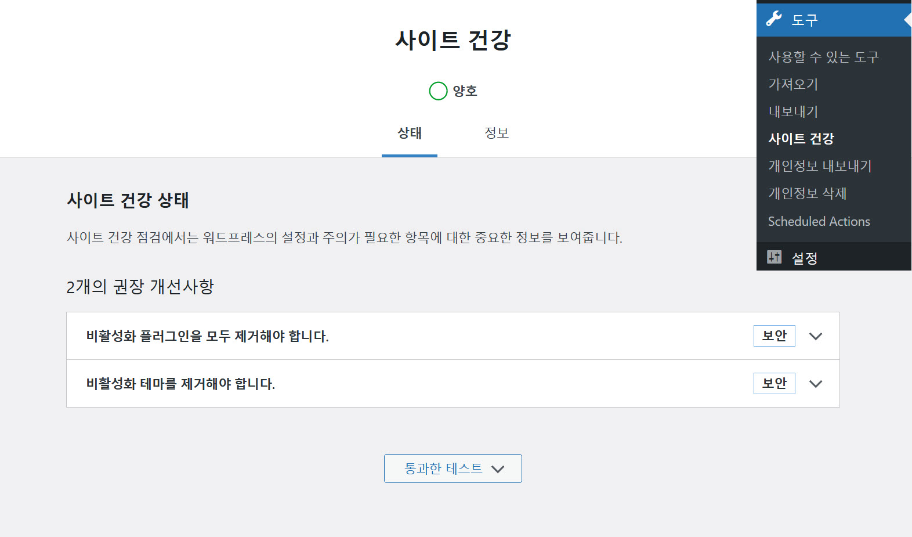Open the 내보내기 menu item
Viewport: 912px width, 537px height.
(793, 111)
